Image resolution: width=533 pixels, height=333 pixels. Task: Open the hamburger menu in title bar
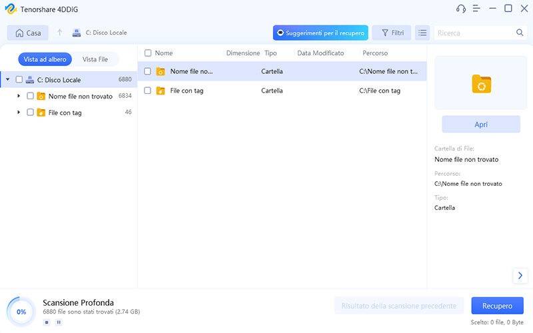(x=477, y=9)
